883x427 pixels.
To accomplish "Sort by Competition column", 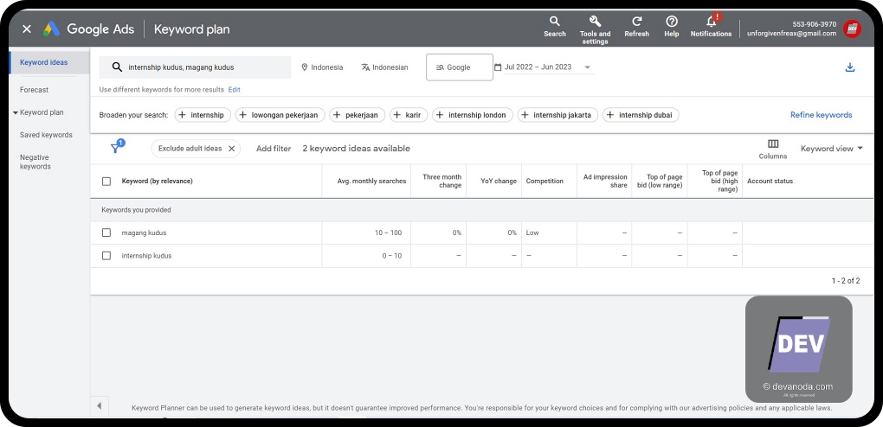I will click(x=545, y=182).
